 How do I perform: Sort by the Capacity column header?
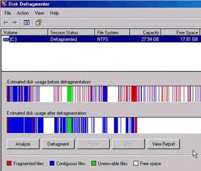[145, 32]
